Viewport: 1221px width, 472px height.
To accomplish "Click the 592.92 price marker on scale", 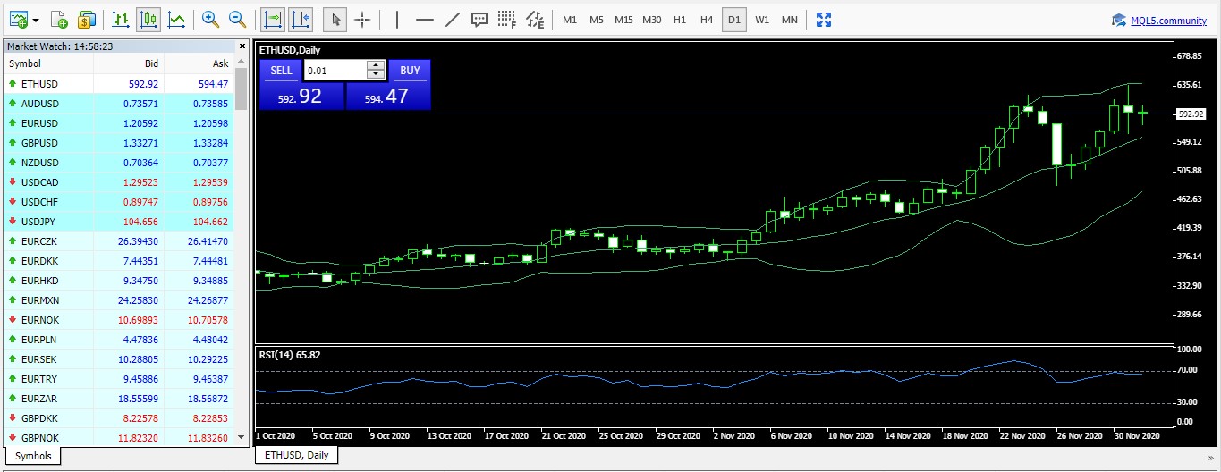I will click(1191, 114).
